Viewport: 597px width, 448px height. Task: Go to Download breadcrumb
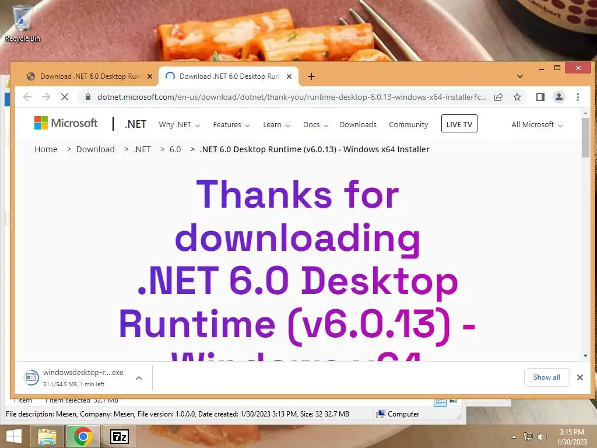pos(95,149)
